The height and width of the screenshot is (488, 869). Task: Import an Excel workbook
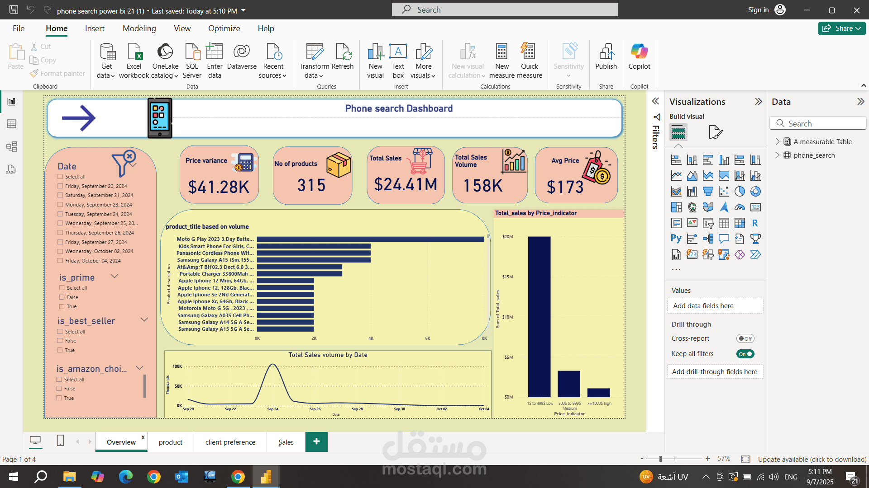[134, 61]
